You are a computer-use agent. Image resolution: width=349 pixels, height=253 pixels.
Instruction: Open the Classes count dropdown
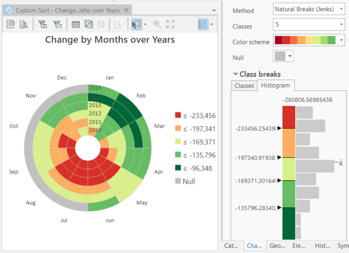(x=309, y=25)
